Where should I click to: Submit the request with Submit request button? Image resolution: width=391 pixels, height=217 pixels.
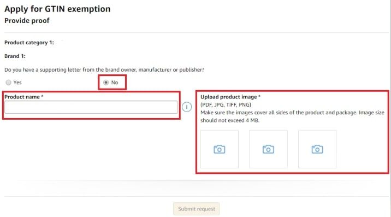click(197, 209)
